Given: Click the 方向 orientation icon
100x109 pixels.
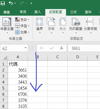Looking at the screenshot, I should pyautogui.click(x=51, y=22).
